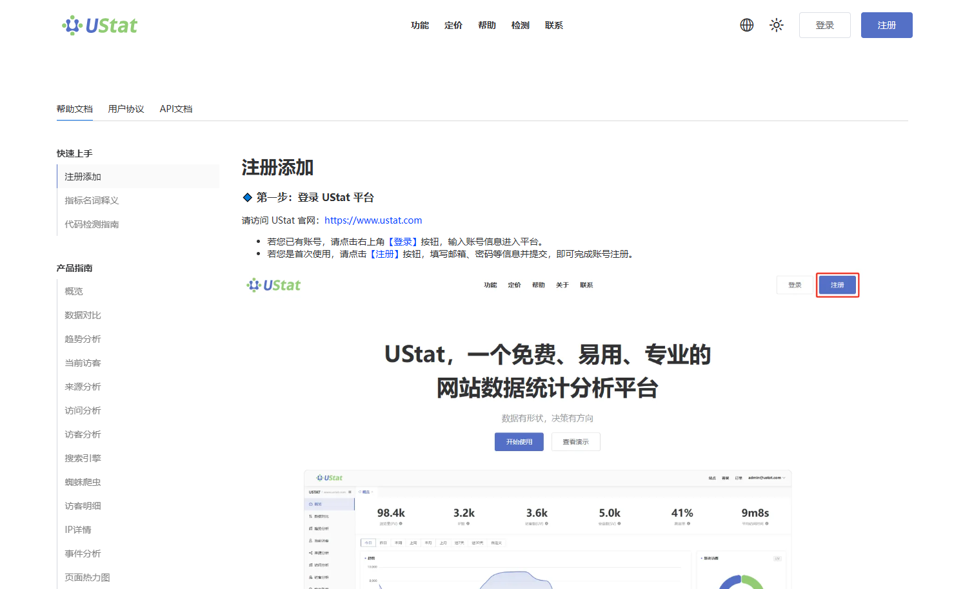Open 来源分析 in the sidebar
Screen dimensions: 954x589
point(138,387)
